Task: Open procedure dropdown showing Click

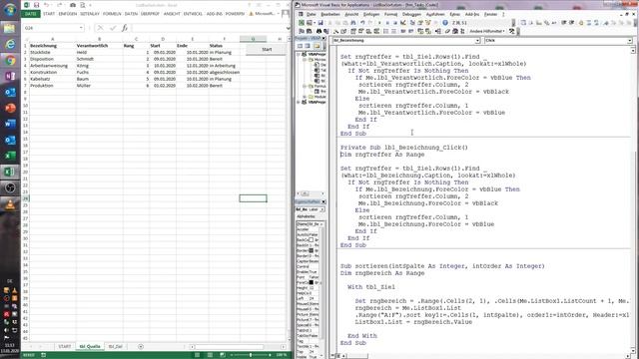Action: pyautogui.click(x=630, y=41)
